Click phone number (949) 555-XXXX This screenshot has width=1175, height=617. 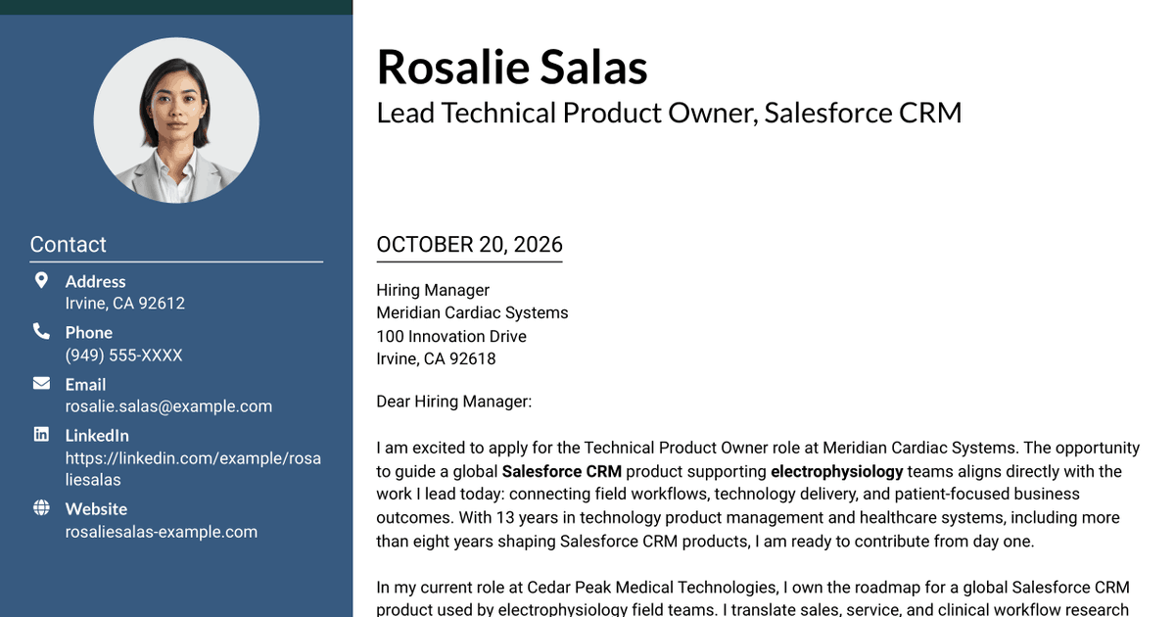(x=123, y=355)
